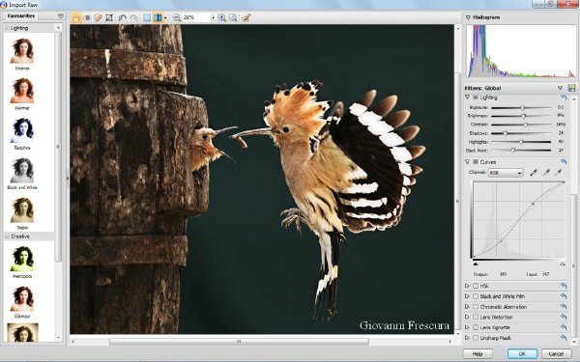Collapse the Curves section
This screenshot has width=580, height=362.
click(x=467, y=162)
